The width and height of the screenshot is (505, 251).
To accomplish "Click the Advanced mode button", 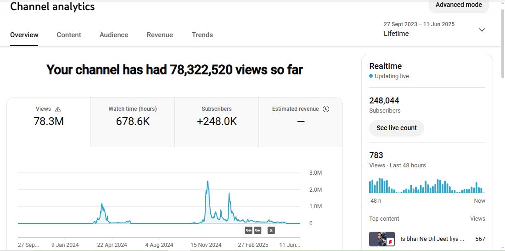I will (x=458, y=5).
